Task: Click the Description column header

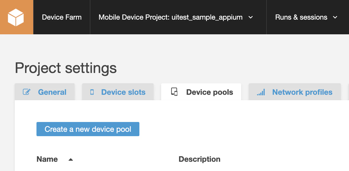Action: click(x=200, y=159)
